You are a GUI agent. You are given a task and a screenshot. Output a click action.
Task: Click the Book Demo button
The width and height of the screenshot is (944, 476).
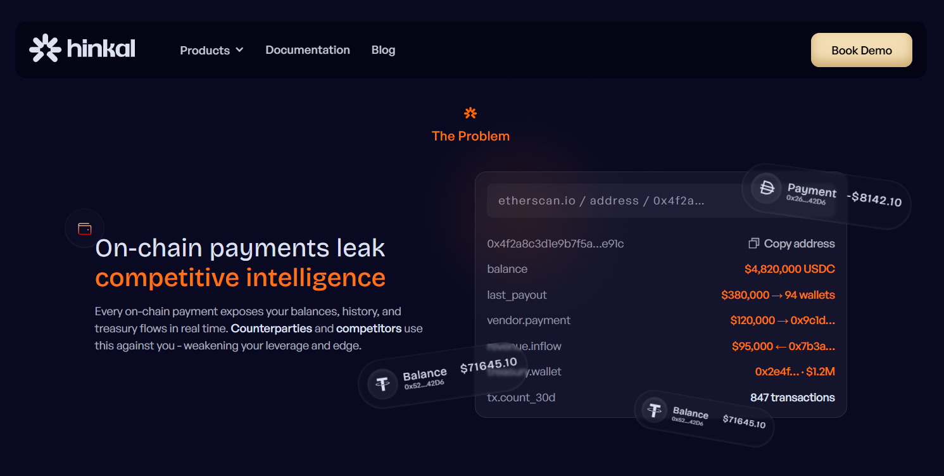[861, 50]
